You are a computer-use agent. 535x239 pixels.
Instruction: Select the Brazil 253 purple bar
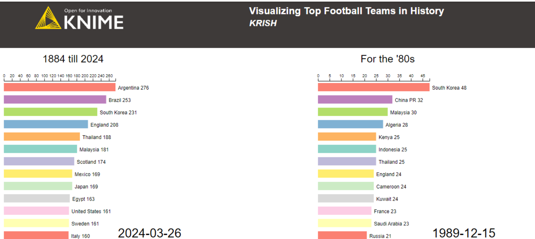pos(55,100)
